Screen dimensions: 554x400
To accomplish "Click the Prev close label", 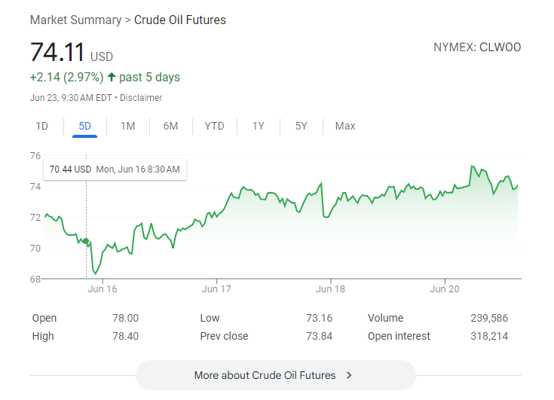I will point(224,336).
